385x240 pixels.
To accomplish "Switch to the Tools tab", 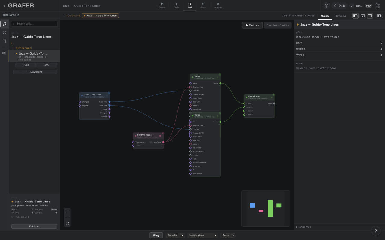I will pyautogui.click(x=177, y=5).
